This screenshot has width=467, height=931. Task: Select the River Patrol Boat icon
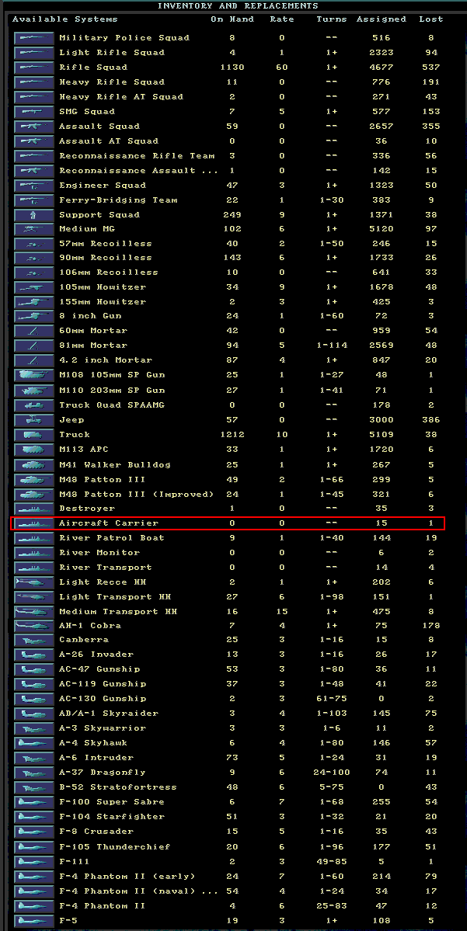(34, 538)
